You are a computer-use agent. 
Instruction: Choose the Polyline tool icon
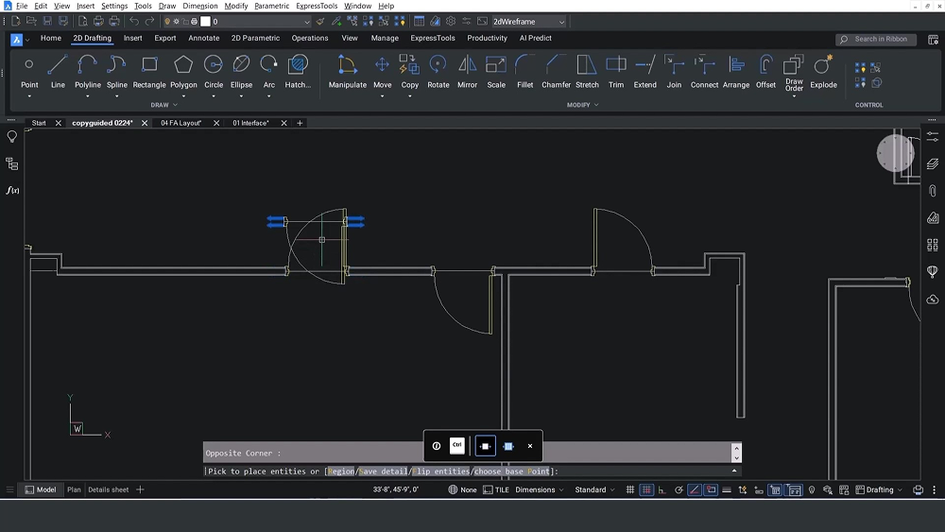pos(87,64)
